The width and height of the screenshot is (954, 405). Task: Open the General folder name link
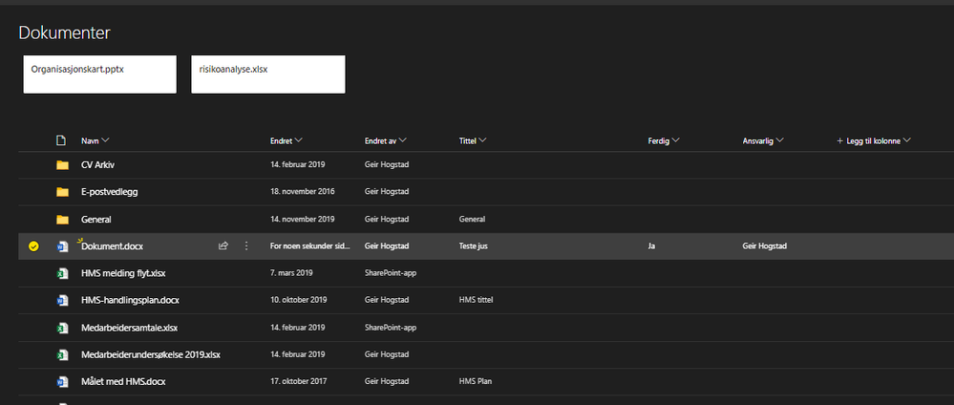pos(96,220)
